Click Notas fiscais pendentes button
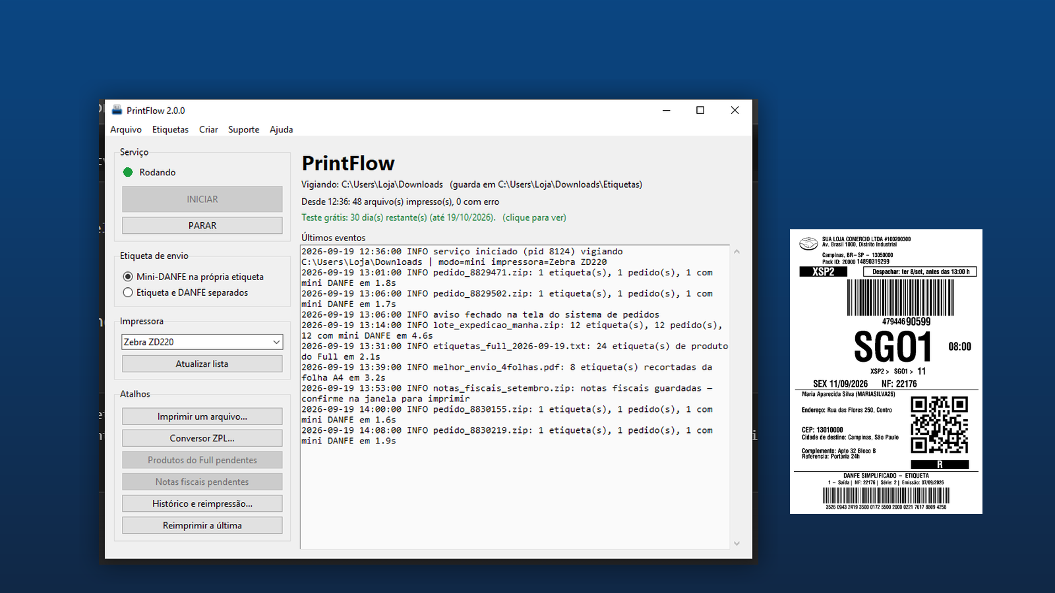The width and height of the screenshot is (1055, 593). (202, 482)
